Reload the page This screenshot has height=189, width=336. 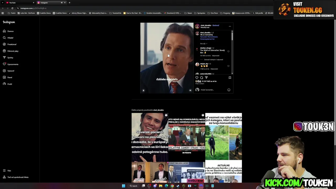(12, 8)
